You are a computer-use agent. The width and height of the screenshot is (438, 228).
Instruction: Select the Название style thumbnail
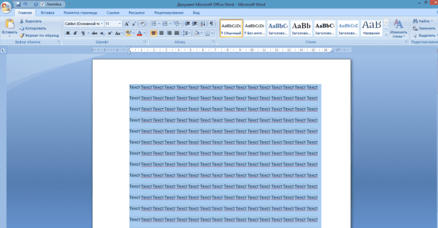click(372, 28)
